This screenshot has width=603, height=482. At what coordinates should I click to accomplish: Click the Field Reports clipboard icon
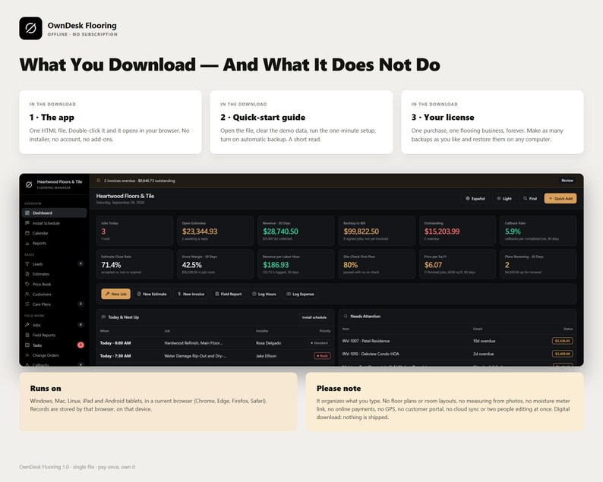27,335
